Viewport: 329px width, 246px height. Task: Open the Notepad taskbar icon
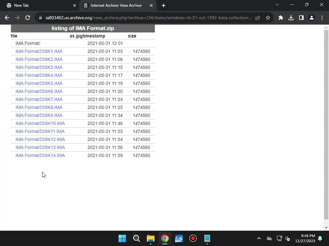207,238
